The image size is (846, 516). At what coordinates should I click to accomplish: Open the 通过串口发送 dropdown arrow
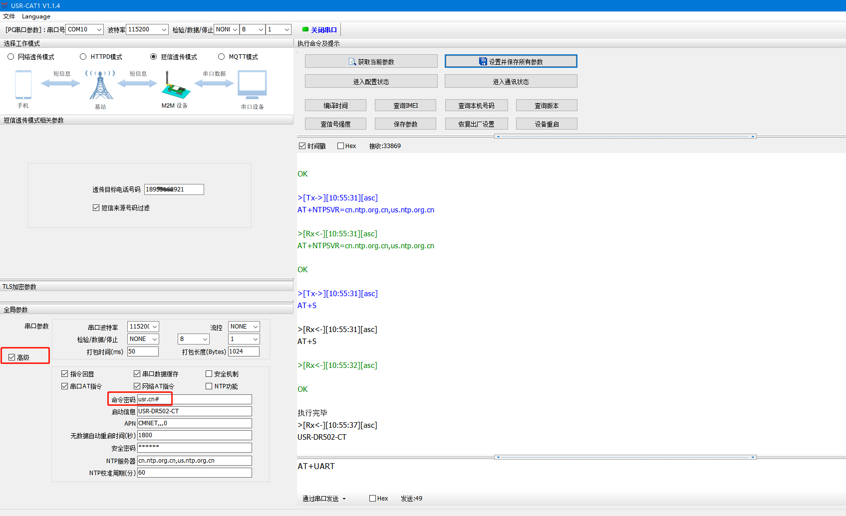tap(344, 499)
